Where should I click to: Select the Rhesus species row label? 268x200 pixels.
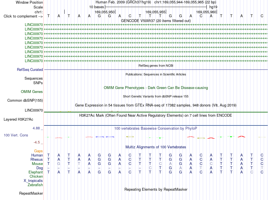[x=37, y=159]
